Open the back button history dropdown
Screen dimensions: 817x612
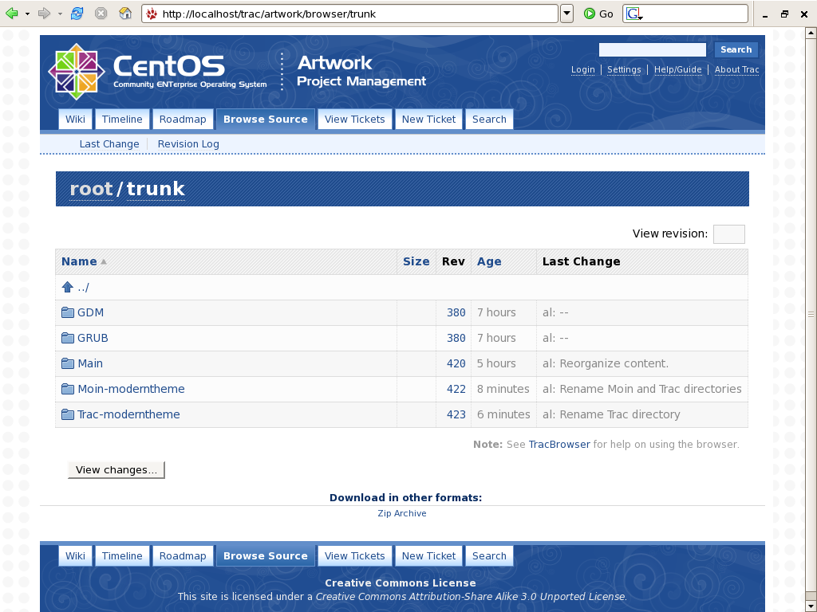pyautogui.click(x=27, y=14)
